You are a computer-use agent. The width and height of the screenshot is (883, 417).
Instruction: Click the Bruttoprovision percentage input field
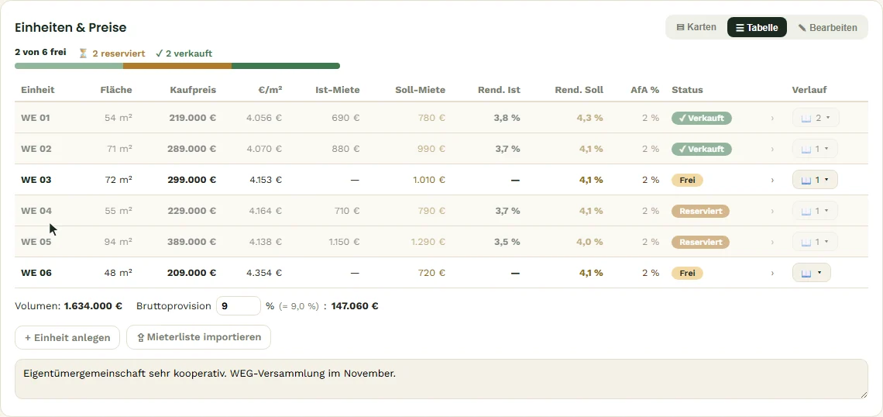coord(239,306)
